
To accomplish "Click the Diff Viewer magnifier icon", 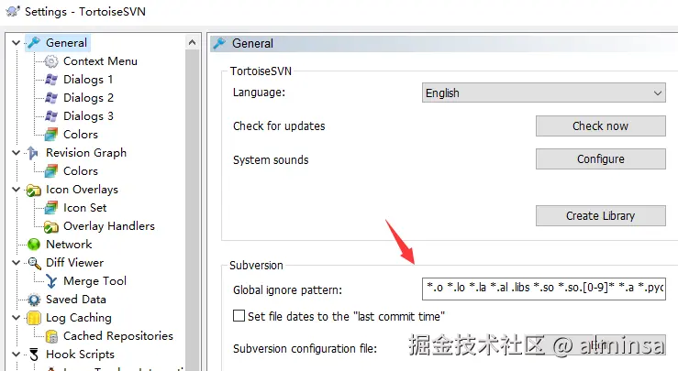I will [34, 263].
